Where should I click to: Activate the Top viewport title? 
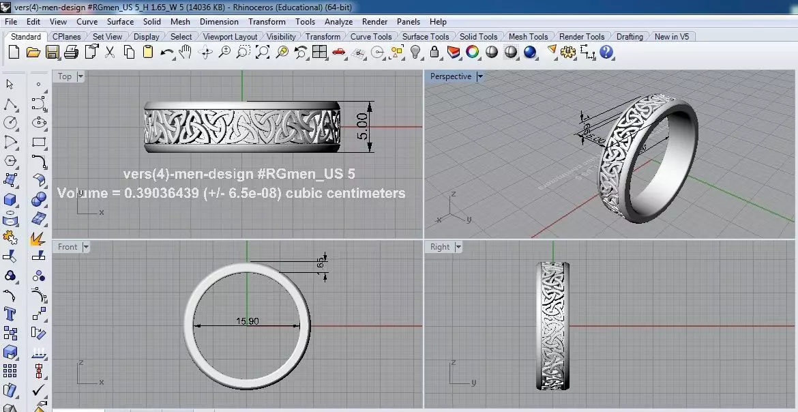[x=65, y=76]
